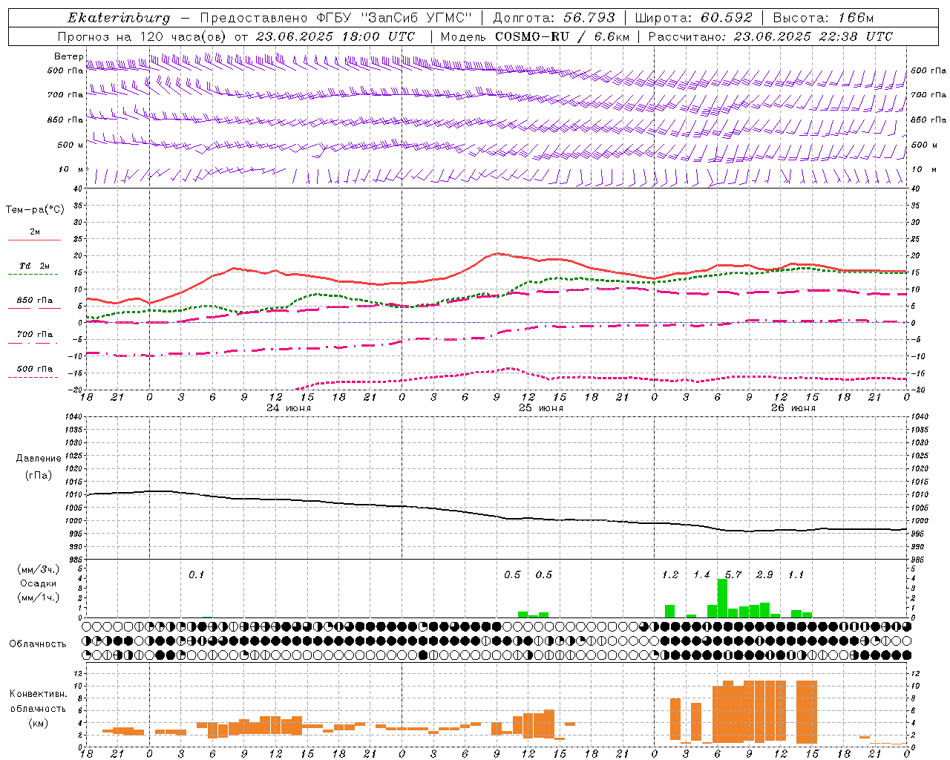The image size is (950, 760).
Task: Click the Ekaterinburg station title
Action: (119, 18)
